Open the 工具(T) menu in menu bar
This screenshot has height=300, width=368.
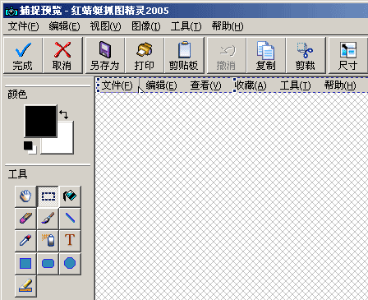tap(186, 26)
